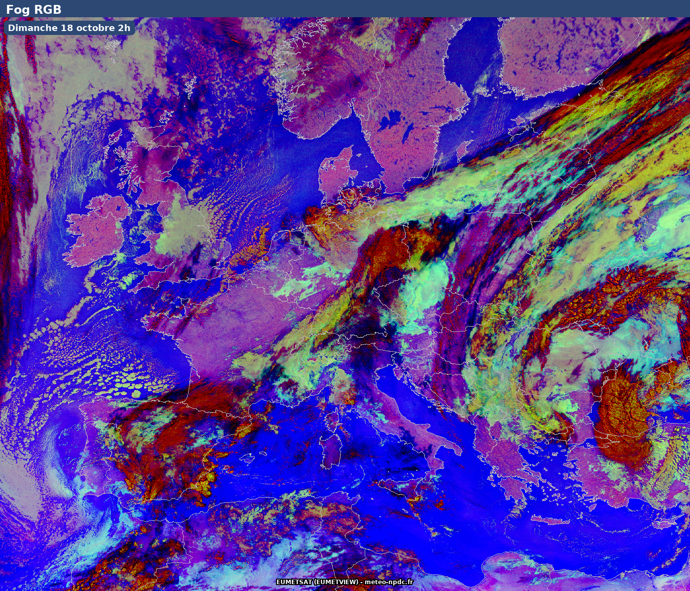
Task: Click the EUMETSAT (EUMETVIEW) - meteo-npdc.fr attribution text
Action: pyautogui.click(x=345, y=582)
